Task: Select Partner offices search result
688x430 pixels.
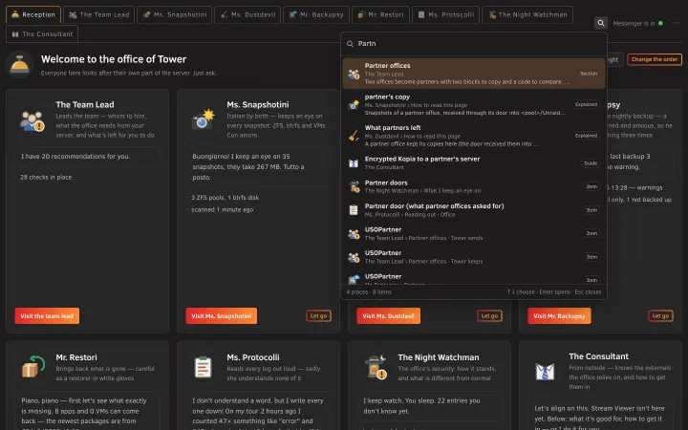Action: [x=474, y=74]
